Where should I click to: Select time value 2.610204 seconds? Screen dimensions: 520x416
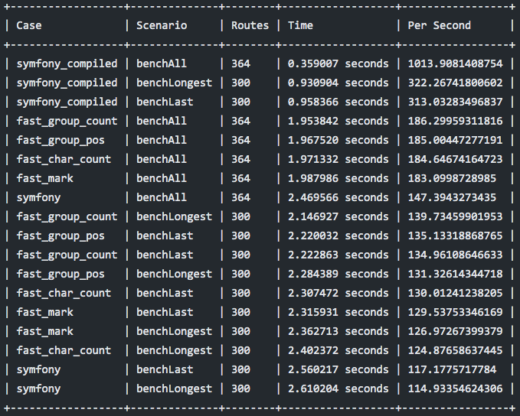coord(338,388)
